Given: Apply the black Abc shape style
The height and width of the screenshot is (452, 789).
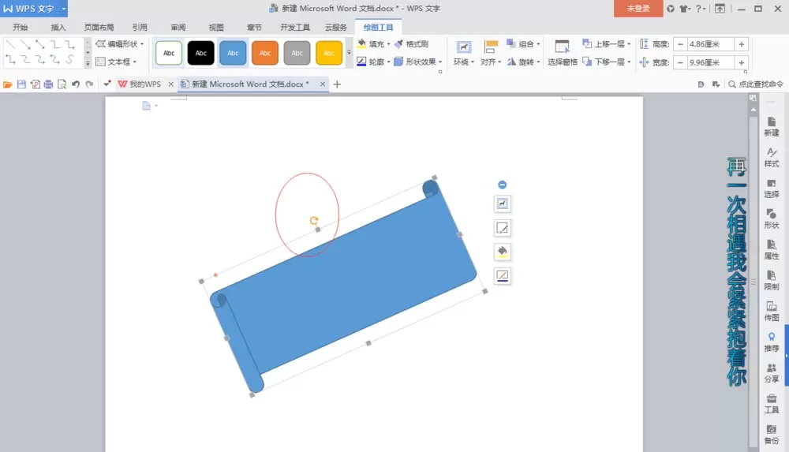Looking at the screenshot, I should [200, 53].
